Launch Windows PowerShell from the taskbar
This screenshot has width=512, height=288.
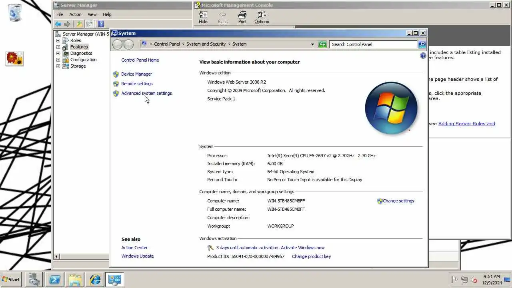pyautogui.click(x=54, y=280)
